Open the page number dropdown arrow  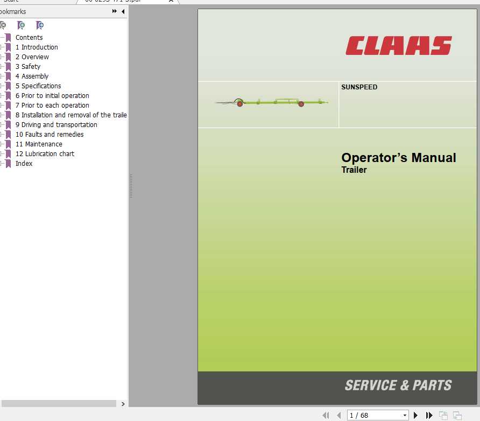pos(405,415)
